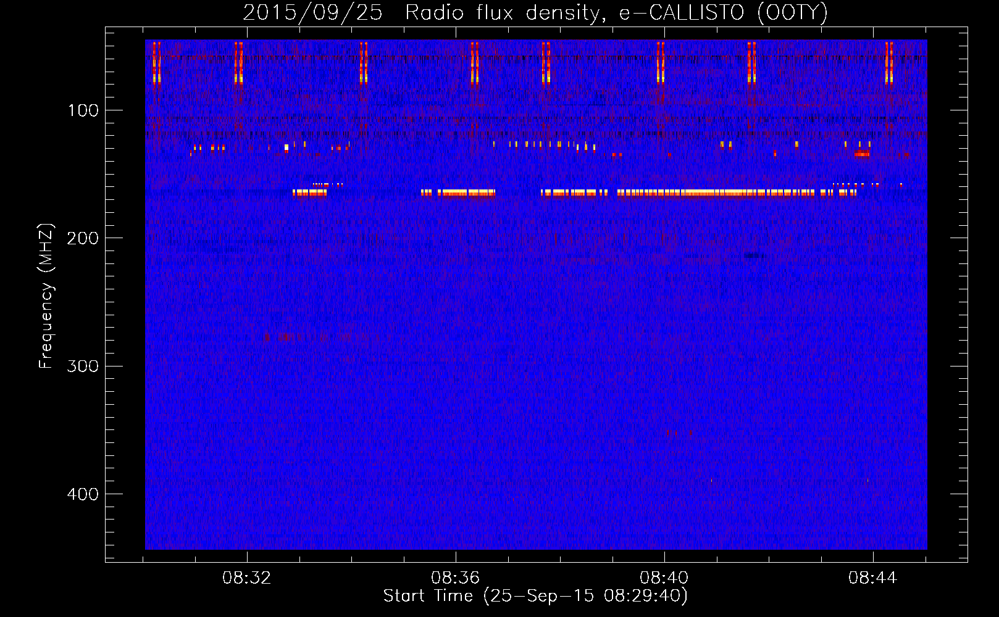Image resolution: width=999 pixels, height=617 pixels.
Task: Click the 100 frequency tick label
Action: coord(83,110)
